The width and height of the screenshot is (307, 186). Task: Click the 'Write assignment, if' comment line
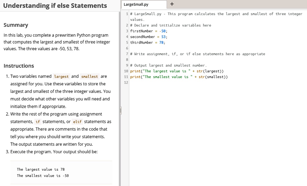pyautogui.click(x=199, y=54)
